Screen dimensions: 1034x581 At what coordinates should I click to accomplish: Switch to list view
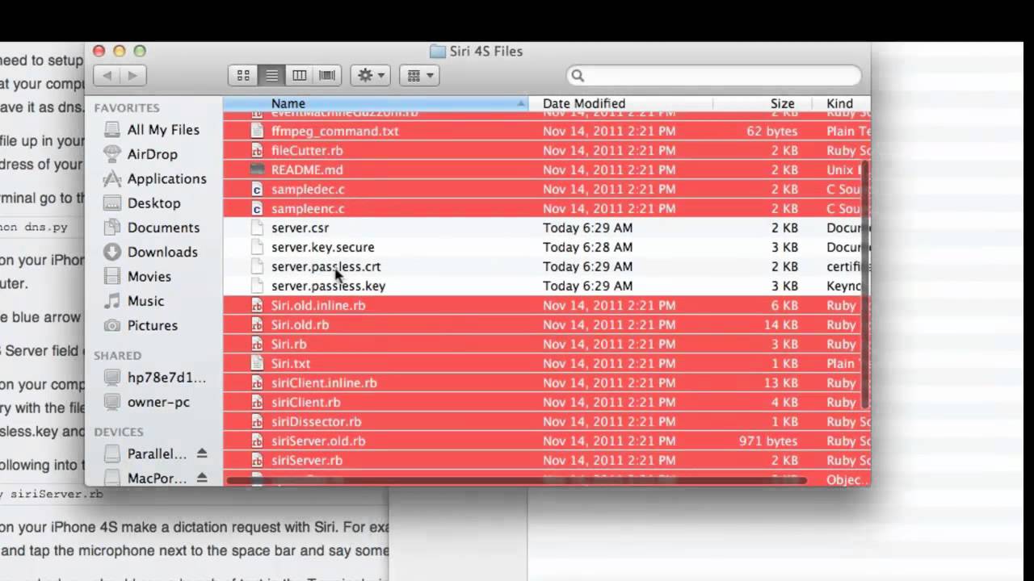click(271, 76)
